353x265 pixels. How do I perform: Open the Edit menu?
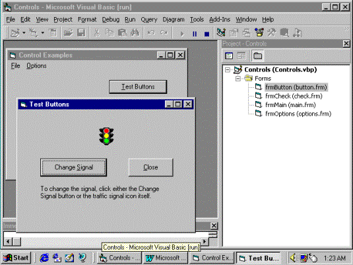[26, 20]
